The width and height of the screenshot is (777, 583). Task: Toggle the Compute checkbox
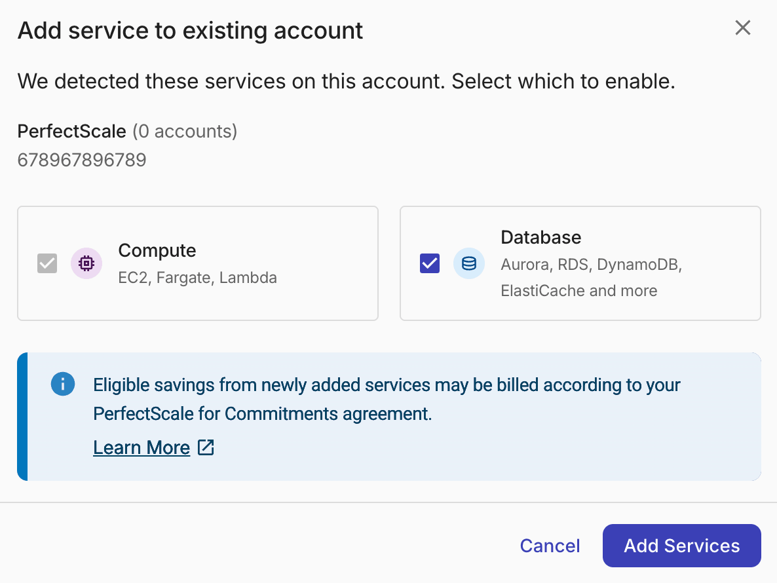click(x=47, y=263)
